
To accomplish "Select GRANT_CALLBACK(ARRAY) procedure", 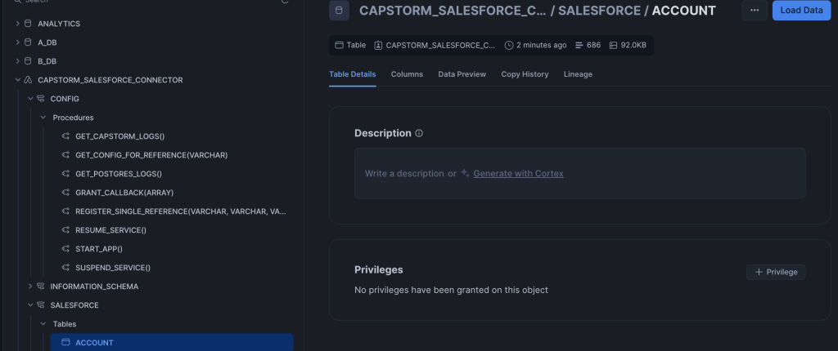I will pyautogui.click(x=124, y=193).
